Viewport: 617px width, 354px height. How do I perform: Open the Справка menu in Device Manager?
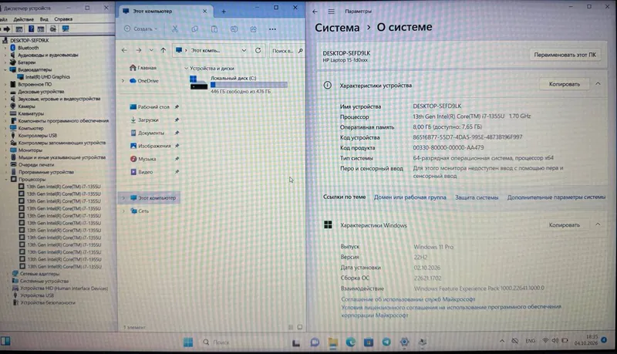(63, 19)
